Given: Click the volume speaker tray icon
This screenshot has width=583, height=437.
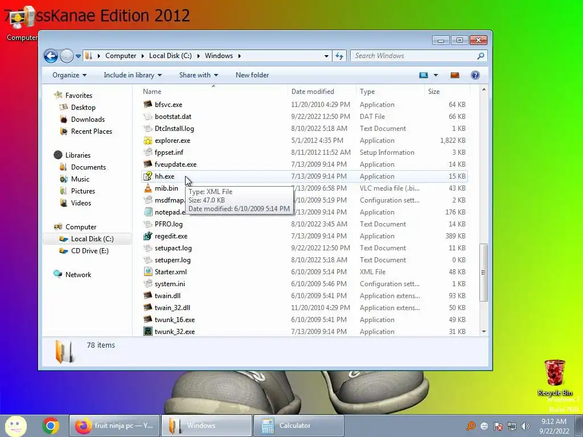Looking at the screenshot, I should tap(525, 426).
